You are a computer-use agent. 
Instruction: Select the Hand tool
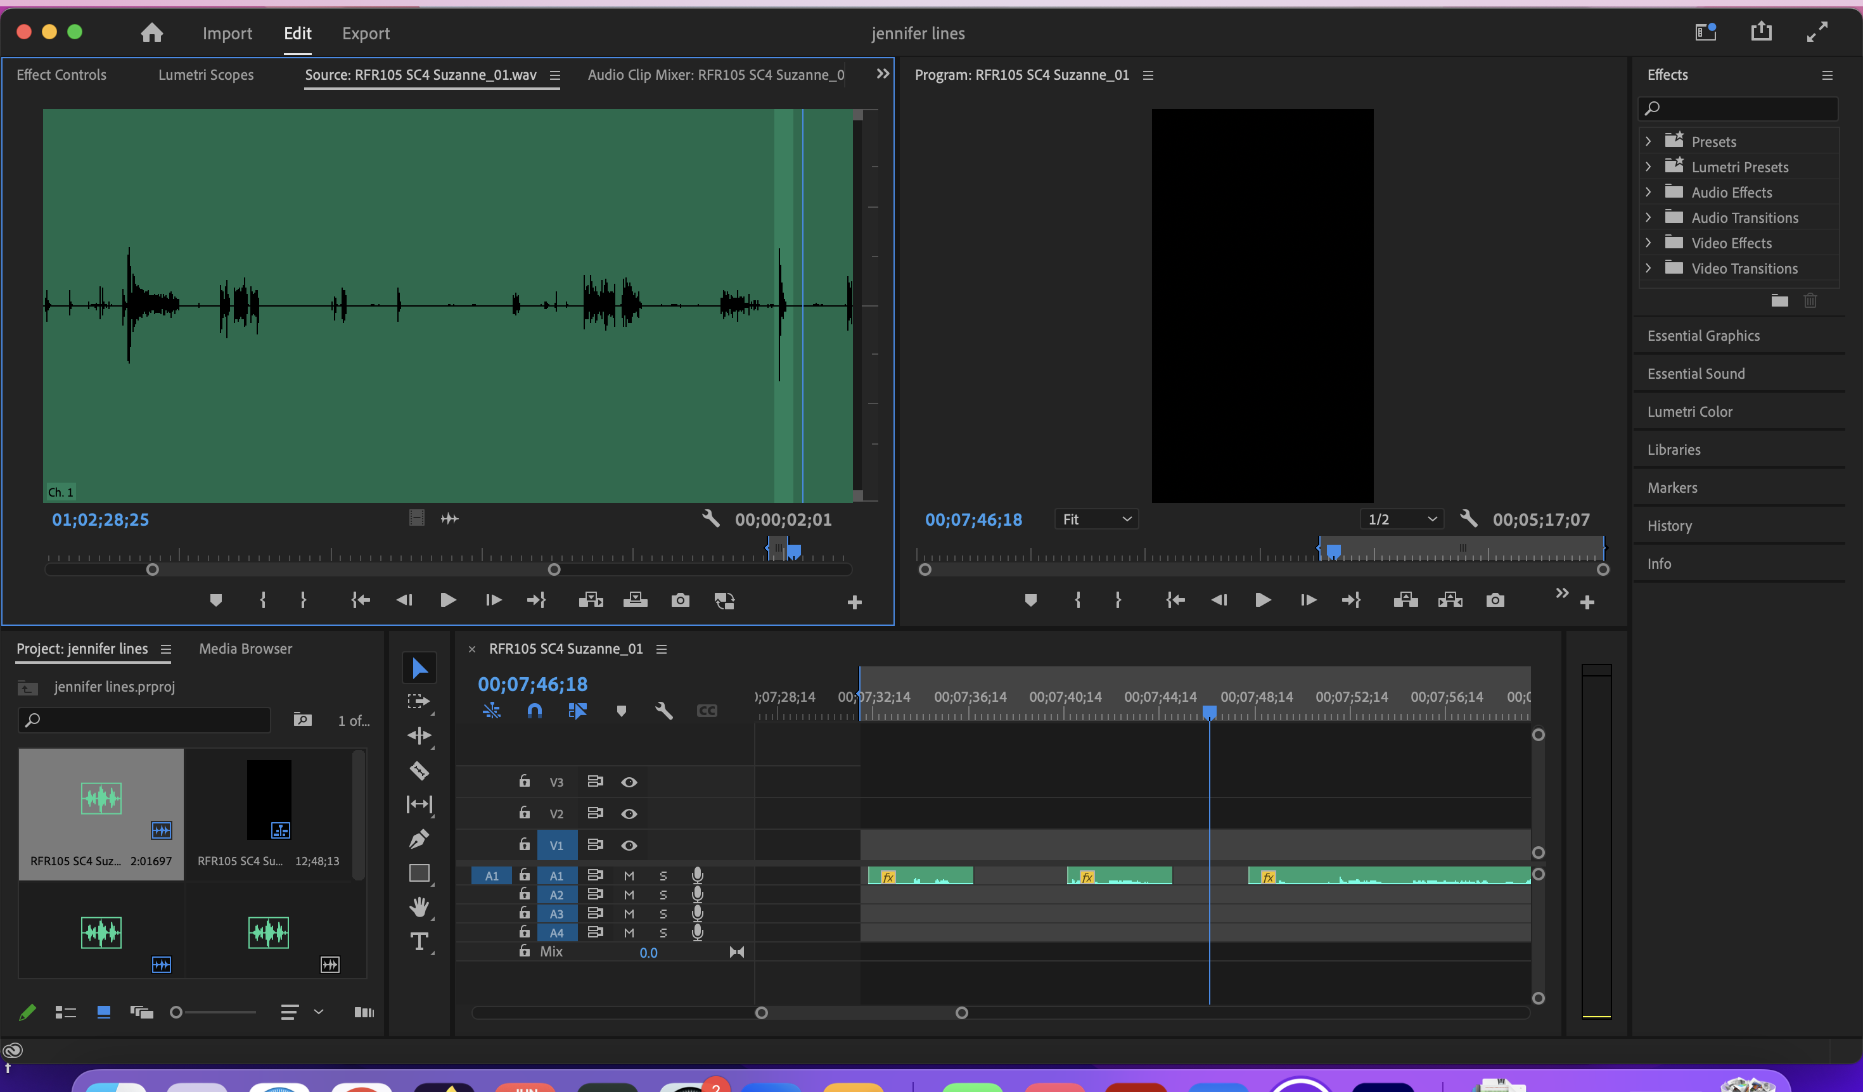[x=419, y=906]
